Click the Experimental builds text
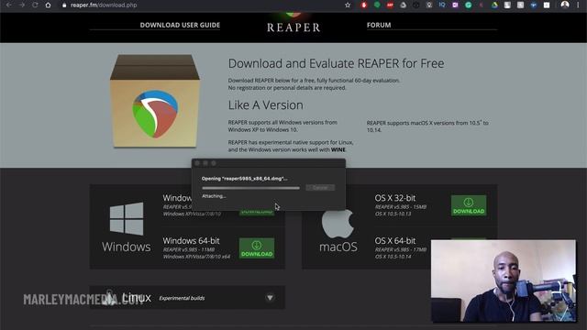The height and width of the screenshot is (330, 587). 182,298
